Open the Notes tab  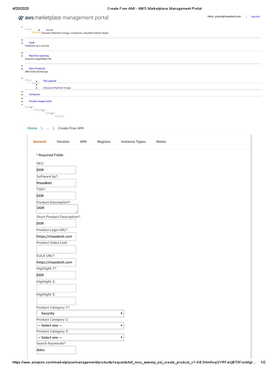click(161, 142)
